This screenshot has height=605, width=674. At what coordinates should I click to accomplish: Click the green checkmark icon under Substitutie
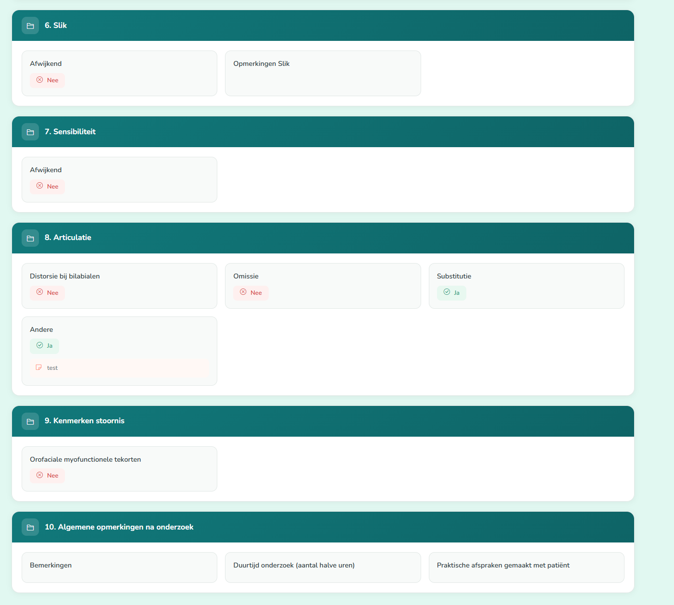[447, 292]
